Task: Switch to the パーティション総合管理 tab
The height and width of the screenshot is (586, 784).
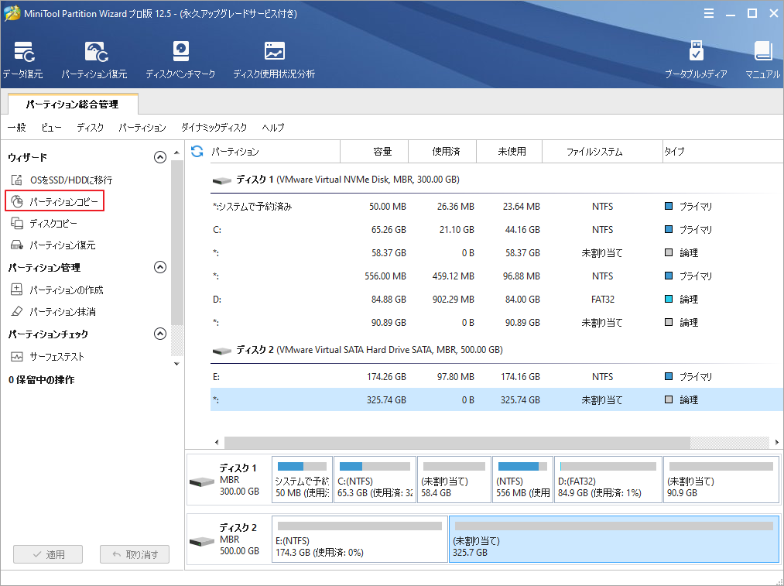Action: point(74,103)
